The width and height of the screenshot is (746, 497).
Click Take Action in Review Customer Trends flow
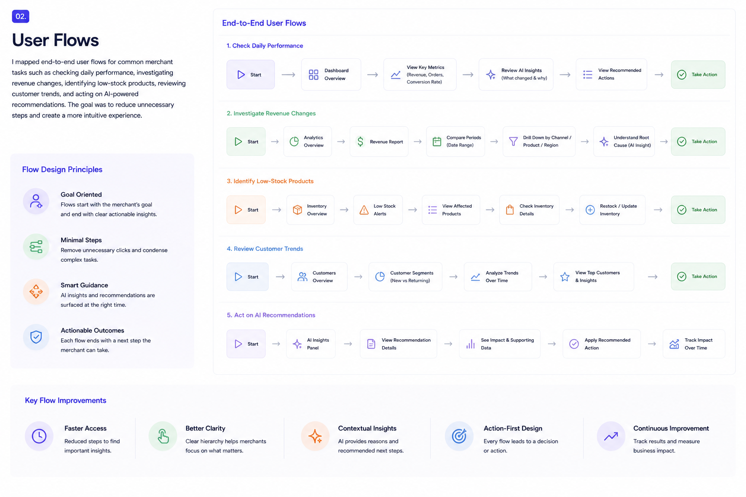coord(698,277)
